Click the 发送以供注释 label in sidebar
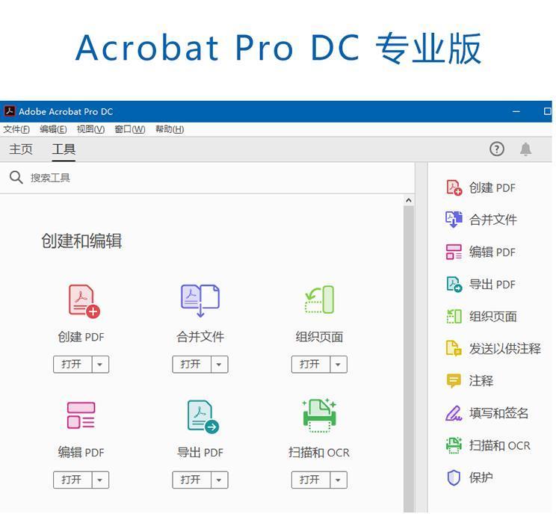This screenshot has width=556, height=514. (x=505, y=348)
